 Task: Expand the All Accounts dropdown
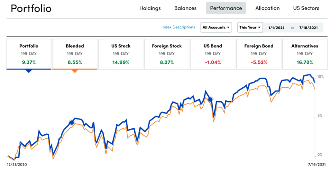click(x=216, y=28)
